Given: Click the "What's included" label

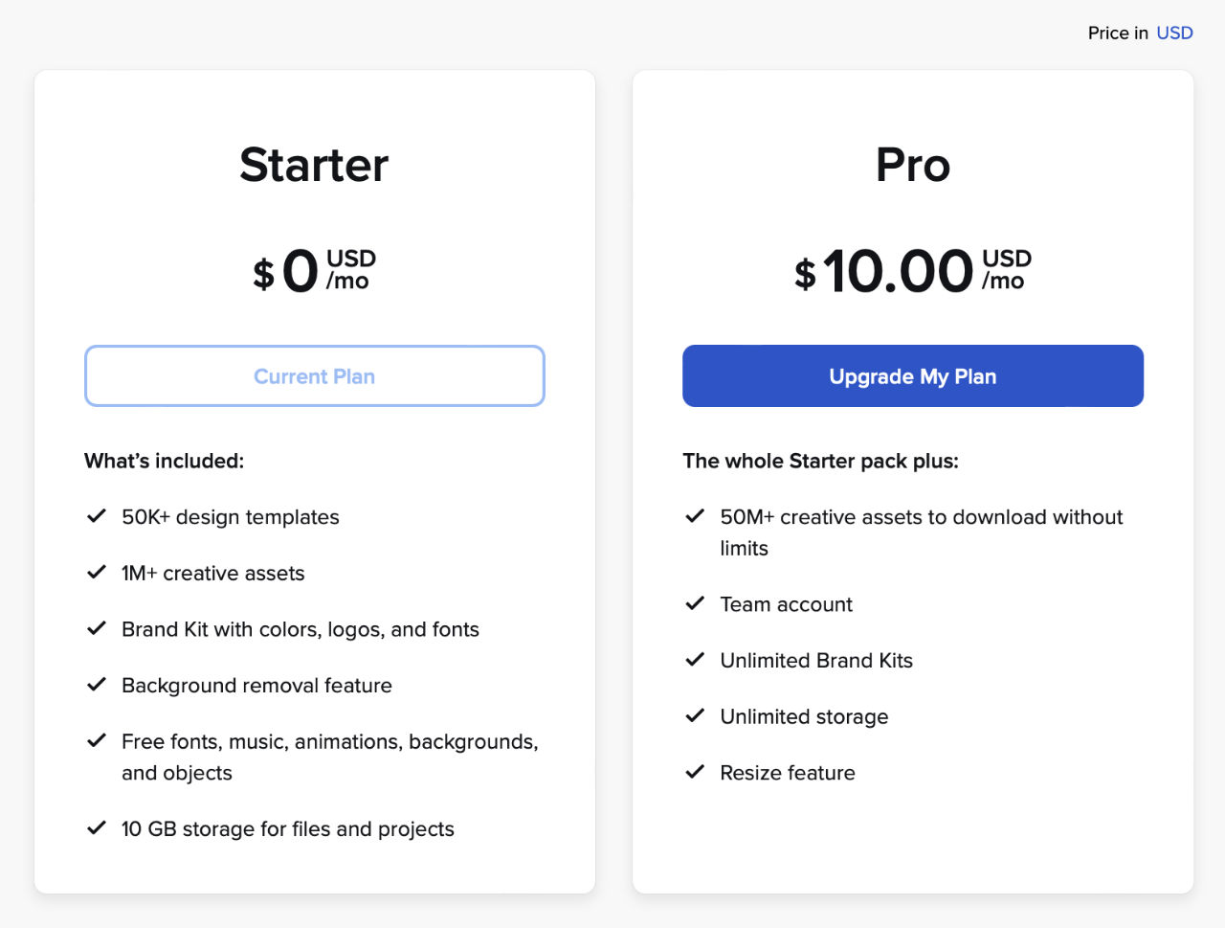Looking at the screenshot, I should coord(164,461).
